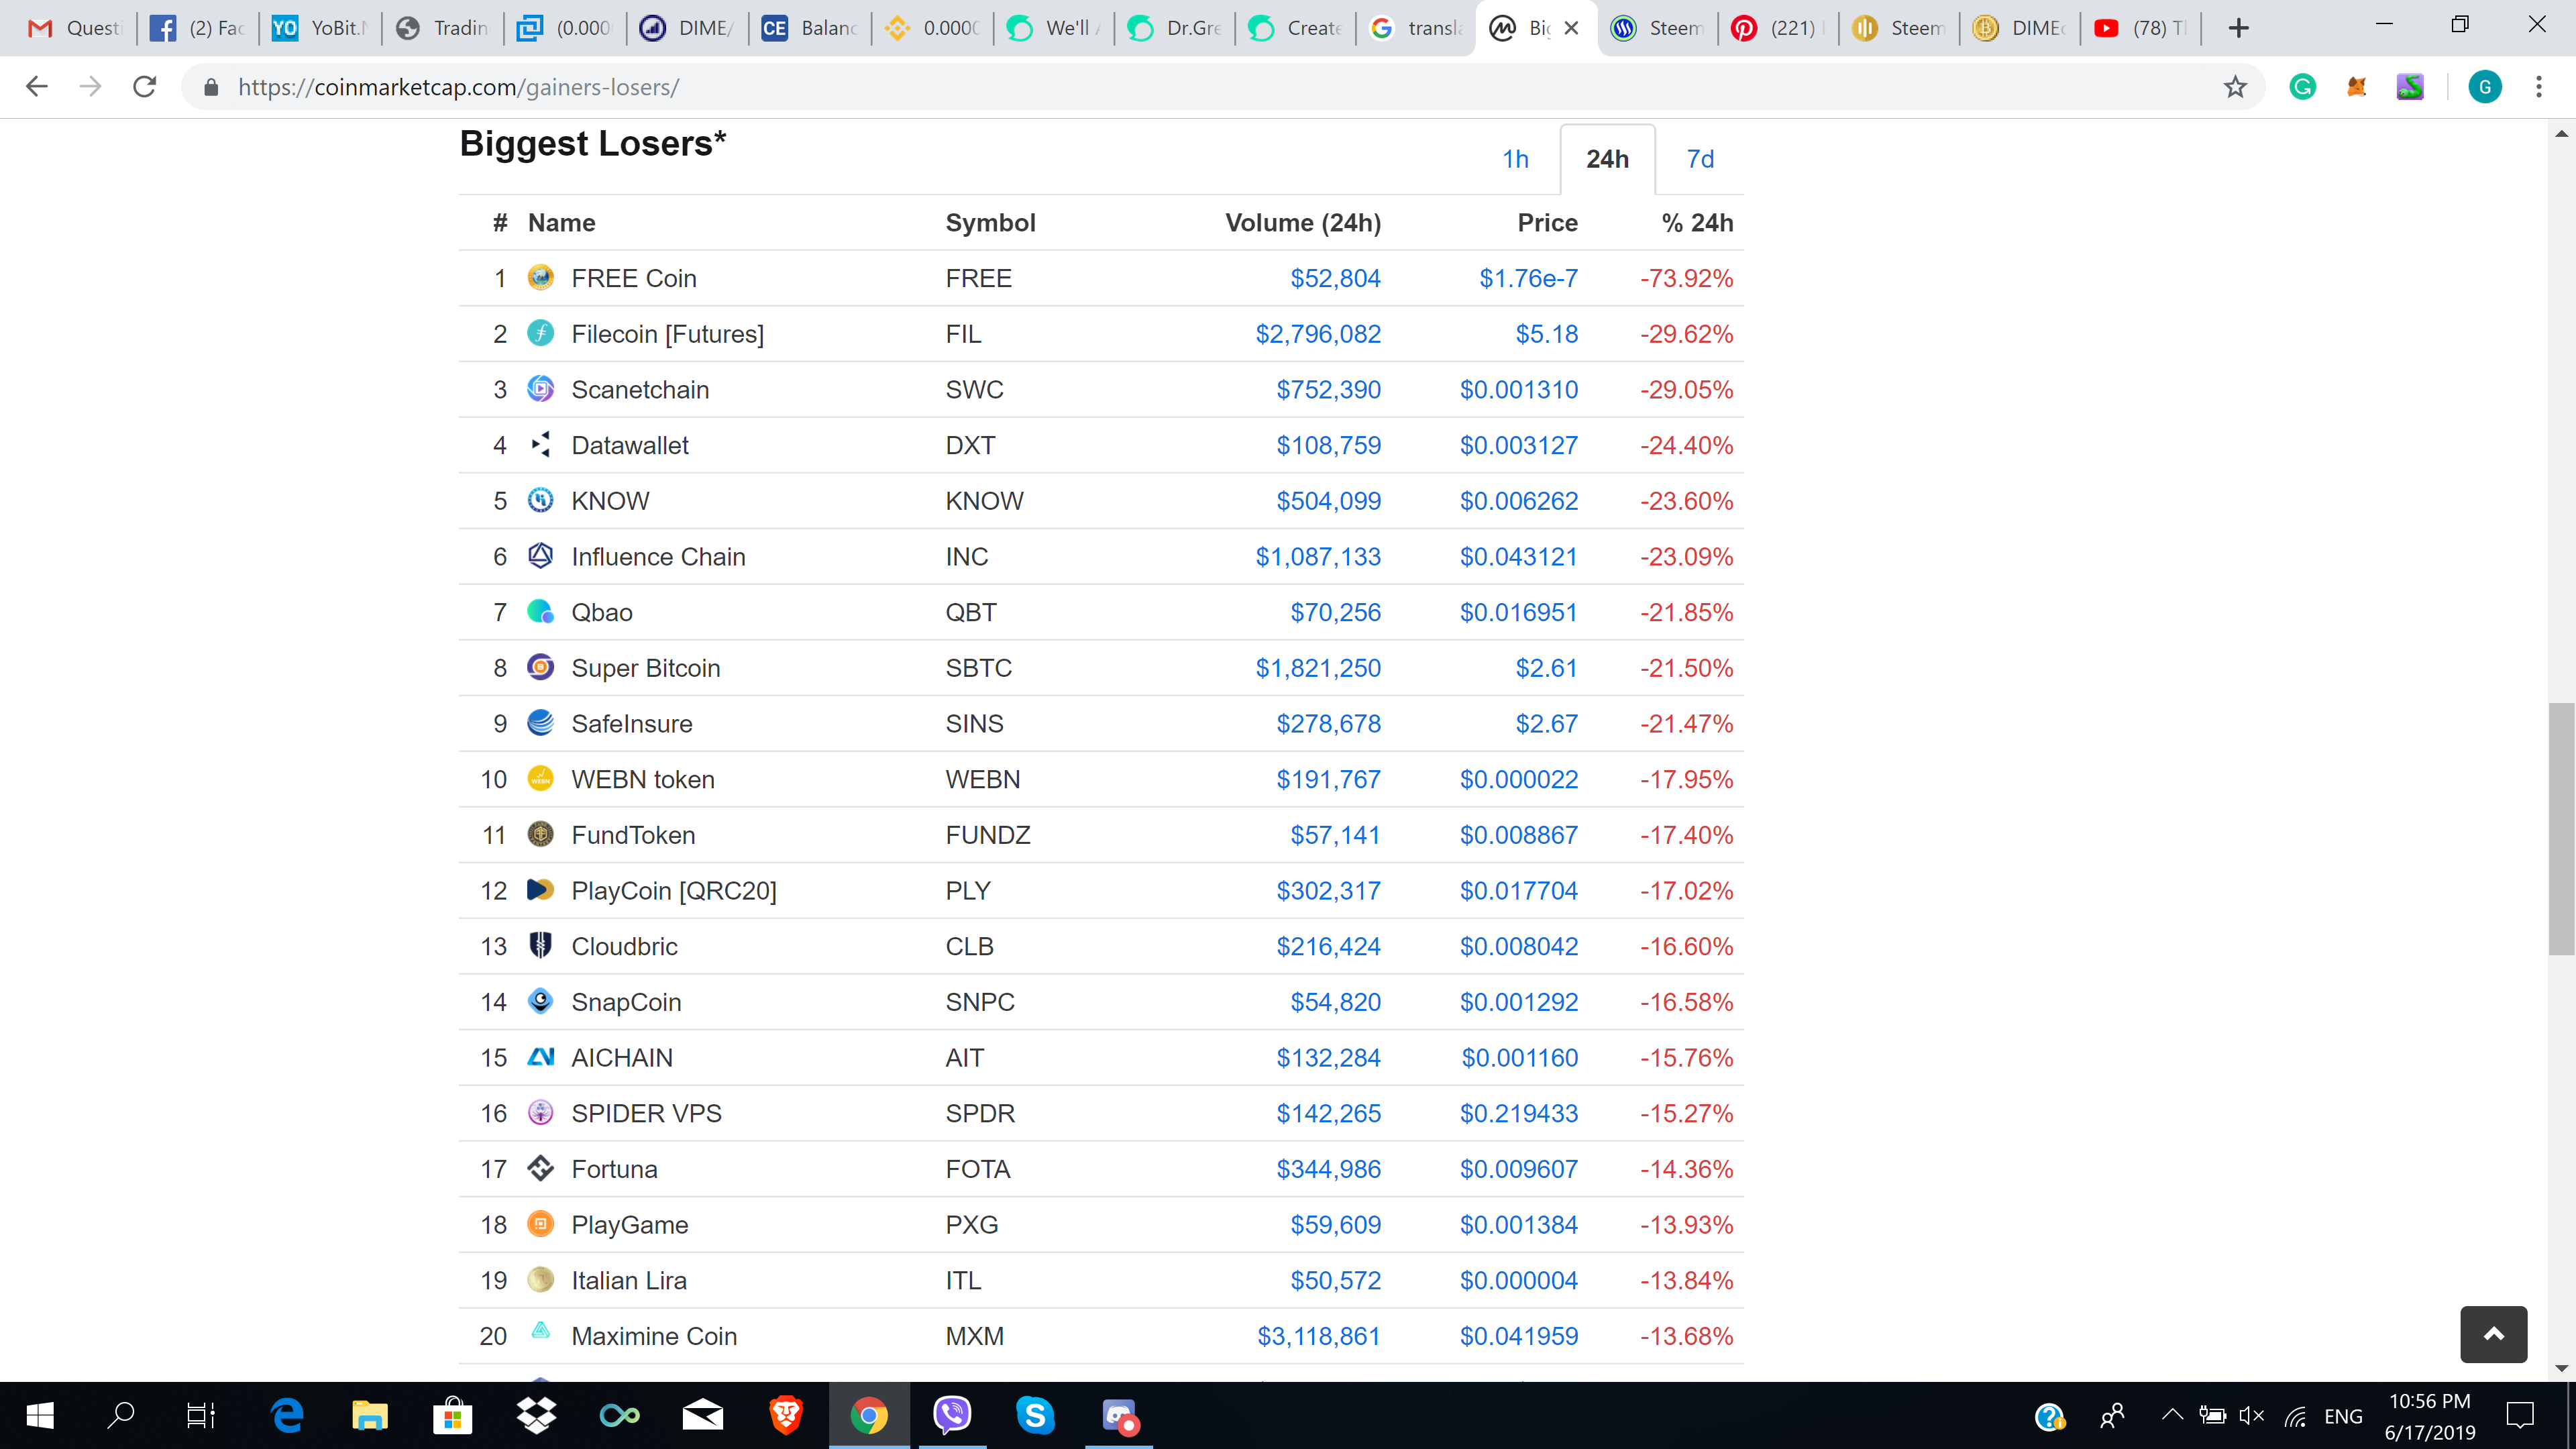This screenshot has height=1449, width=2576.
Task: Switch losers table to 7d
Action: pyautogui.click(x=1700, y=159)
